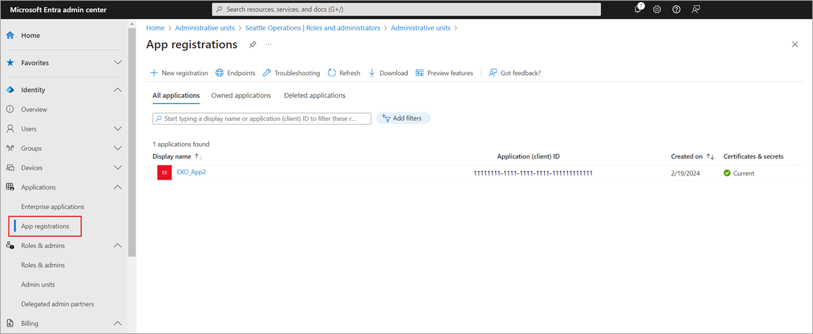813x334 pixels.
Task: Click the Home house icon in sidebar
Action: coord(10,35)
